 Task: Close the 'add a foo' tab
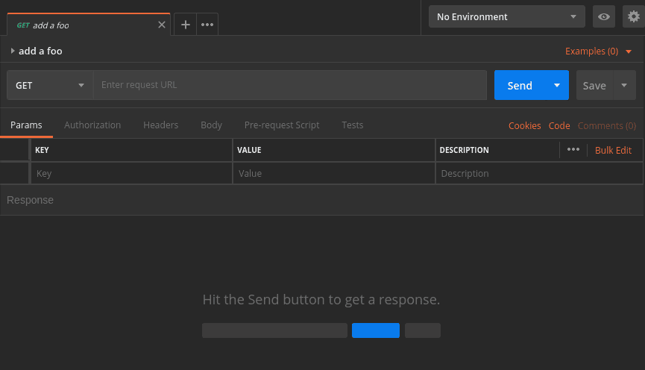pos(162,25)
